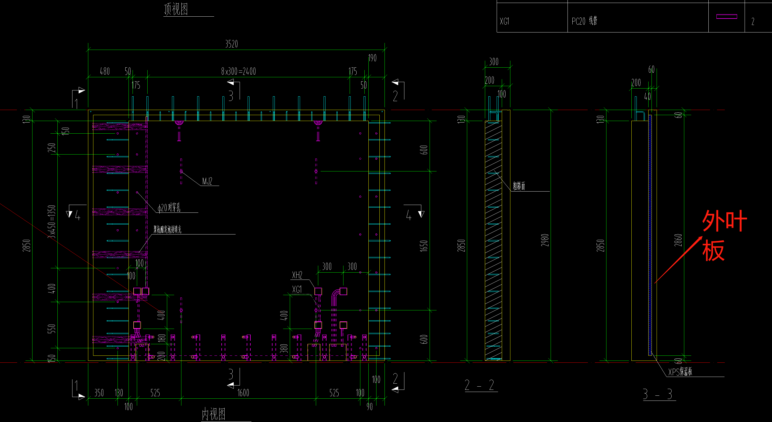The image size is (772, 422).
Task: Click the XG1 leader label in drawing
Action: click(297, 289)
